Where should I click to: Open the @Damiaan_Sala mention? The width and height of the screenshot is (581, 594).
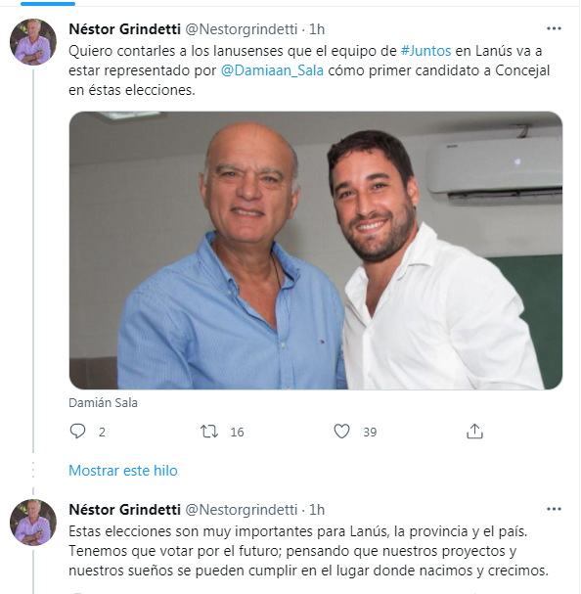272,70
